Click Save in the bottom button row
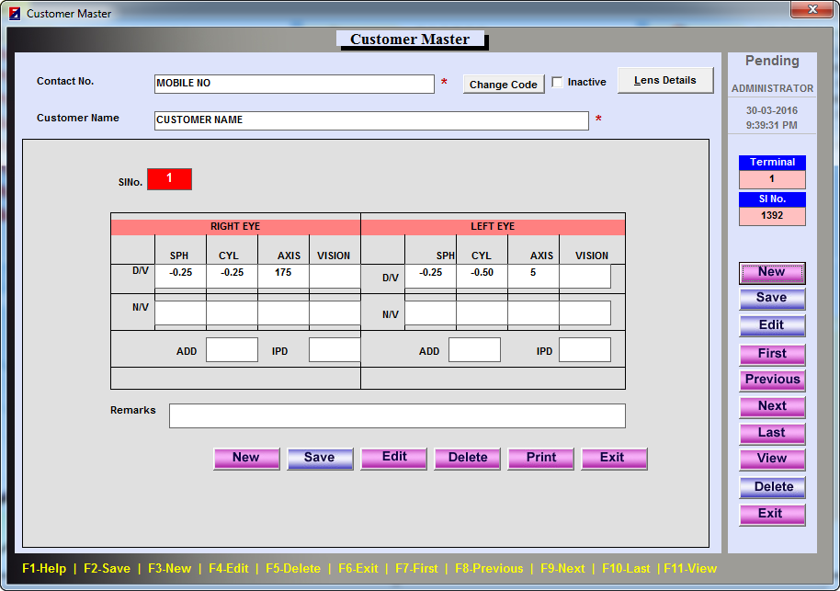 (320, 458)
